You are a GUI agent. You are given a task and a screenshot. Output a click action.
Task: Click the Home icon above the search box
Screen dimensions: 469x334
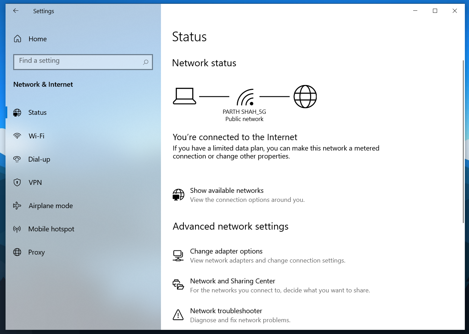pyautogui.click(x=17, y=39)
